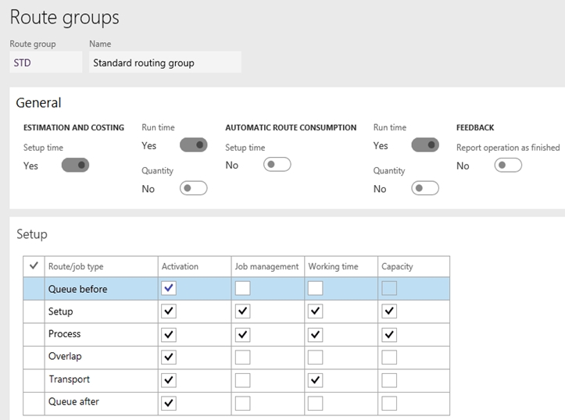This screenshot has height=420, width=565.
Task: Toggle Estimation and costing Setup time switch
Action: coord(75,166)
